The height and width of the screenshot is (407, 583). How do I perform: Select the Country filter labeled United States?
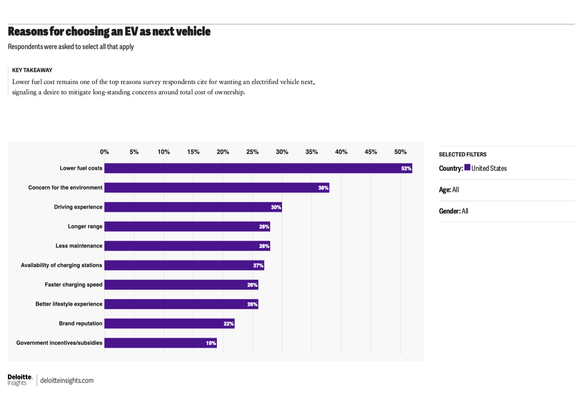(x=489, y=168)
